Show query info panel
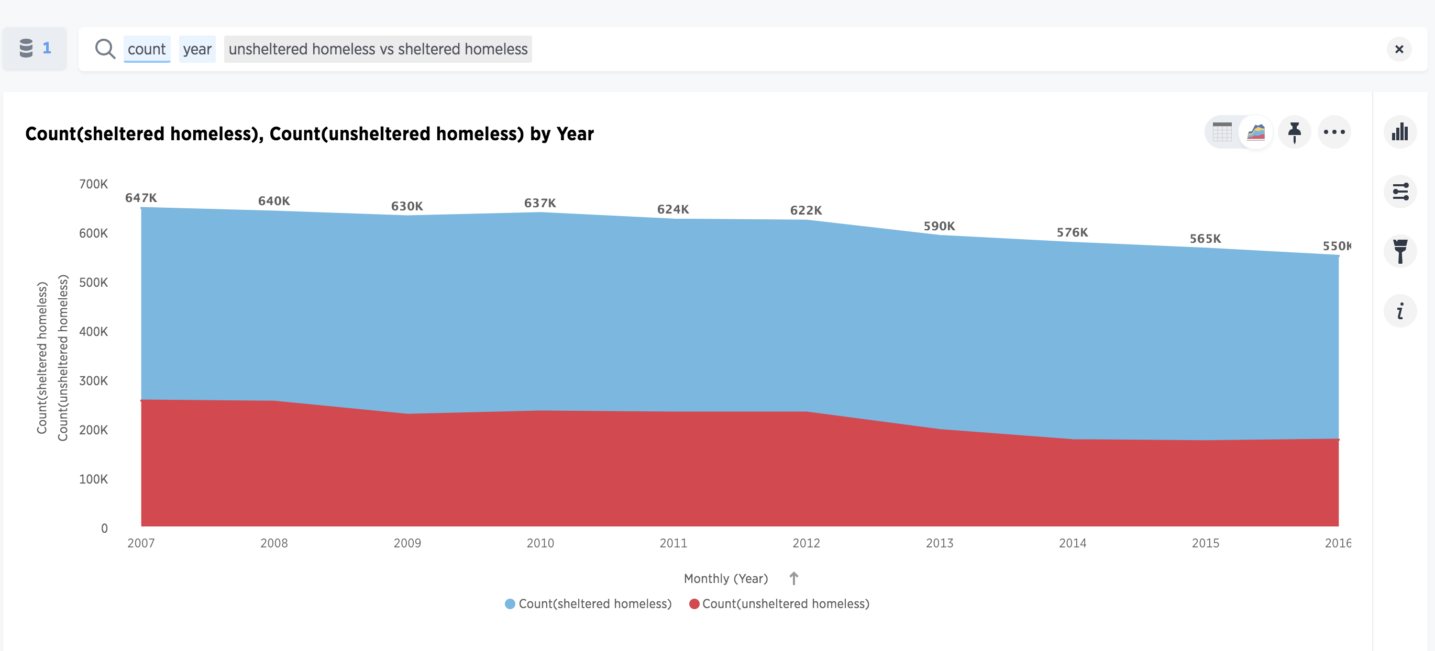This screenshot has height=651, width=1435. 1400,311
